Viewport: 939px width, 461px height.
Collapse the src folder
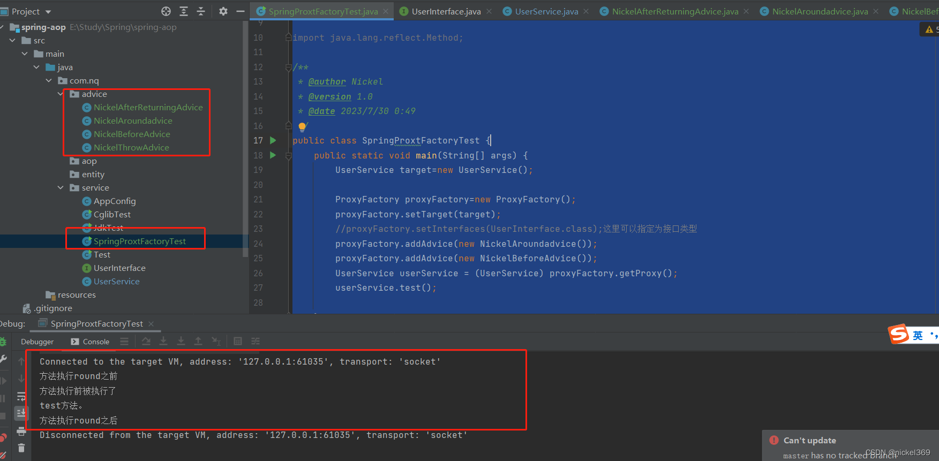12,40
